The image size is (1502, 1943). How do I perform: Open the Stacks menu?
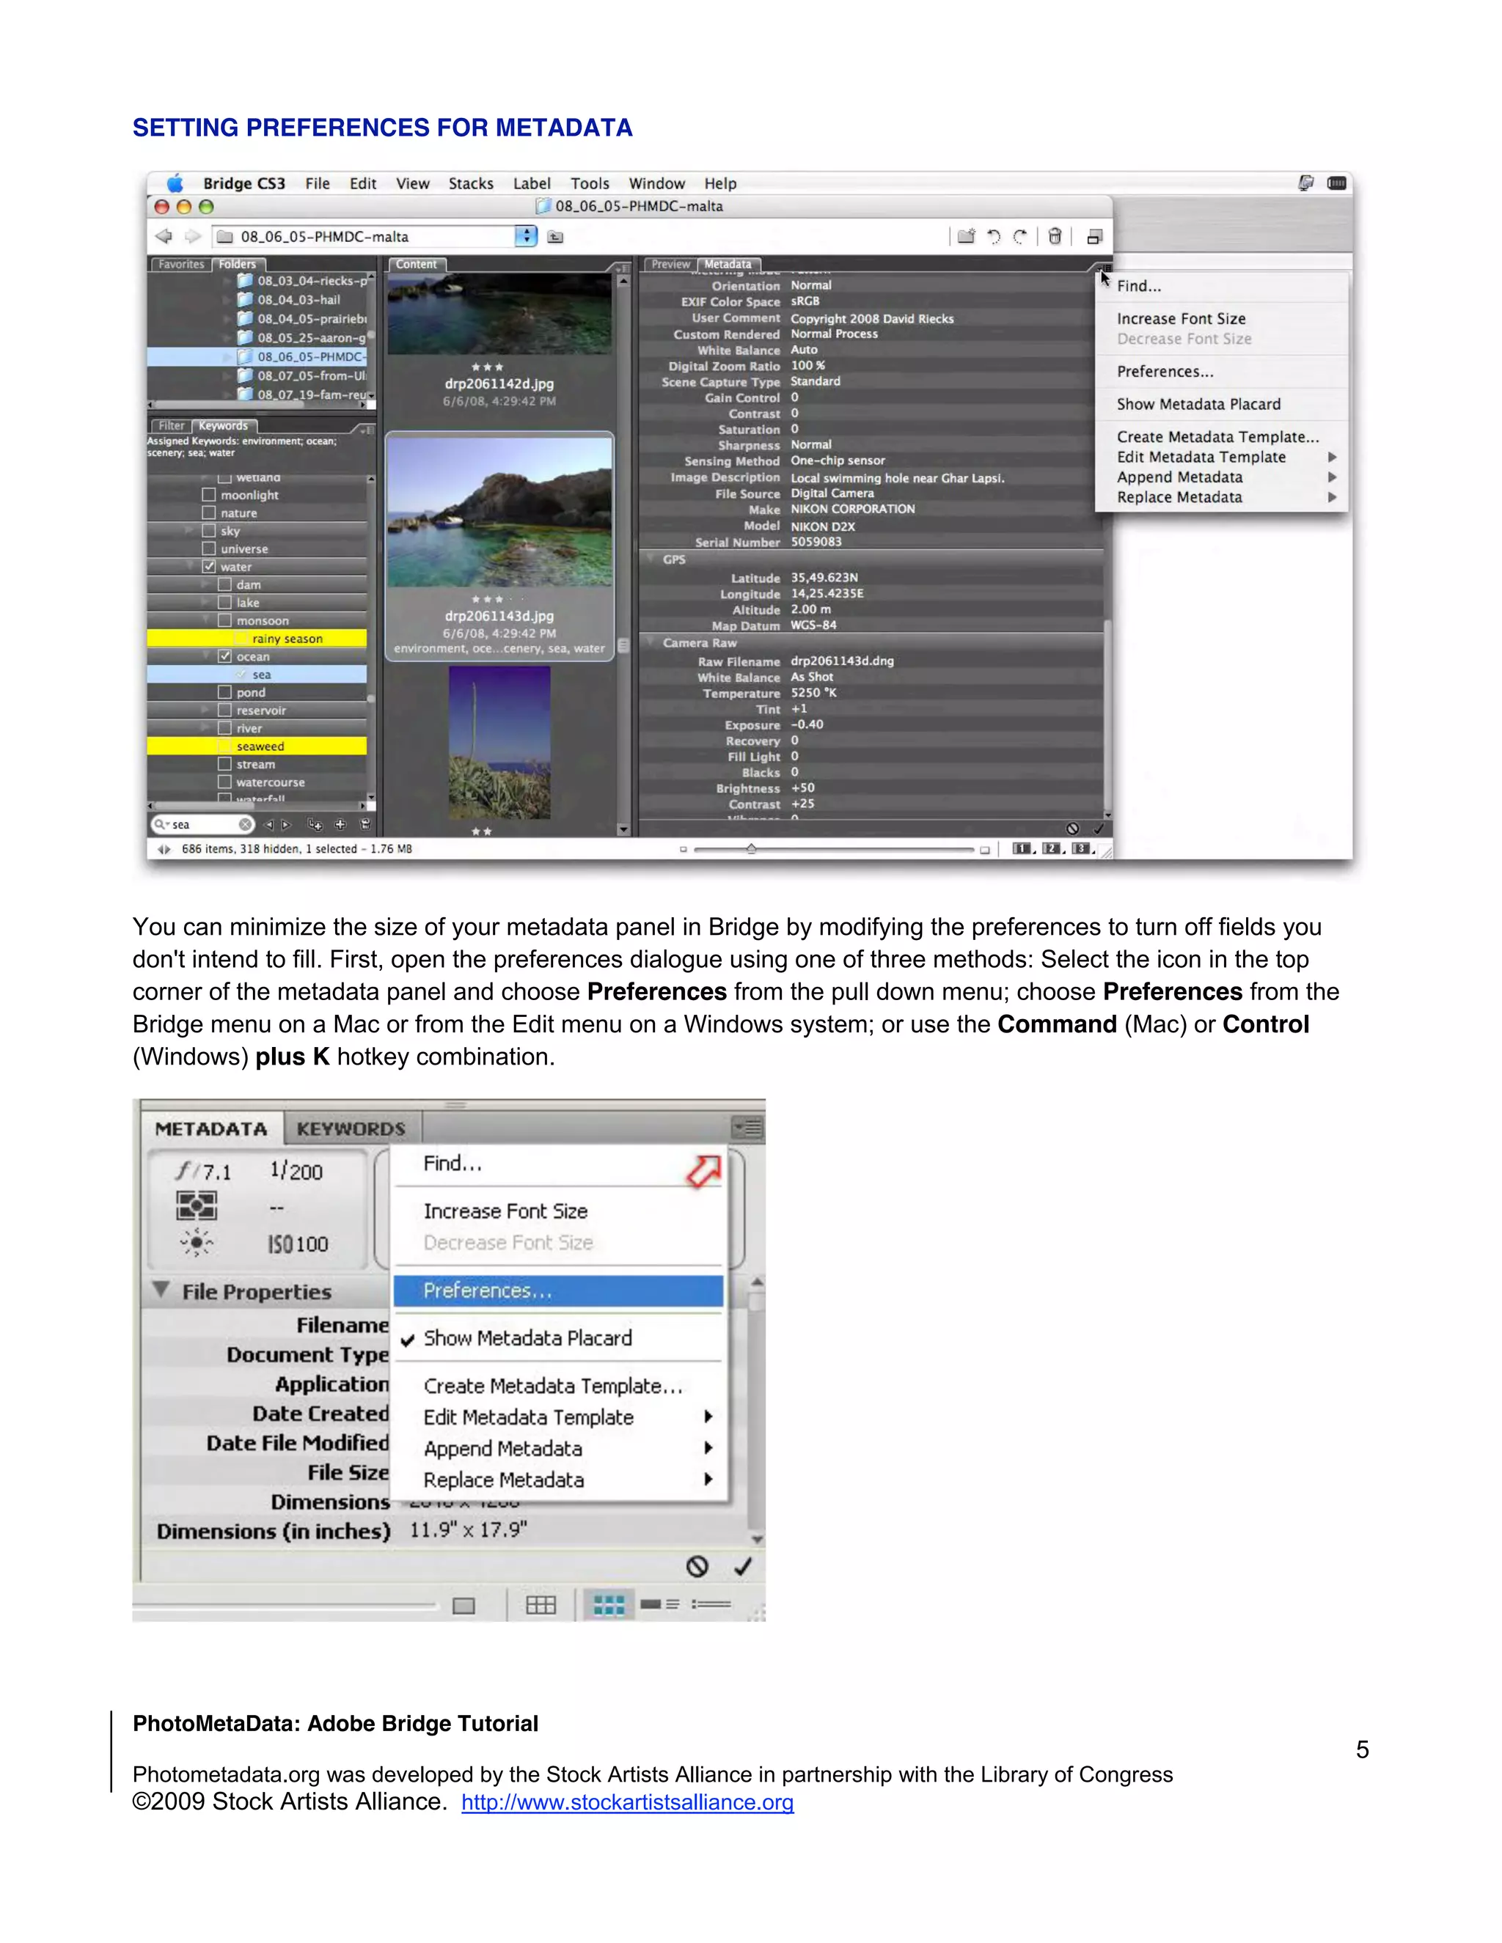471,183
